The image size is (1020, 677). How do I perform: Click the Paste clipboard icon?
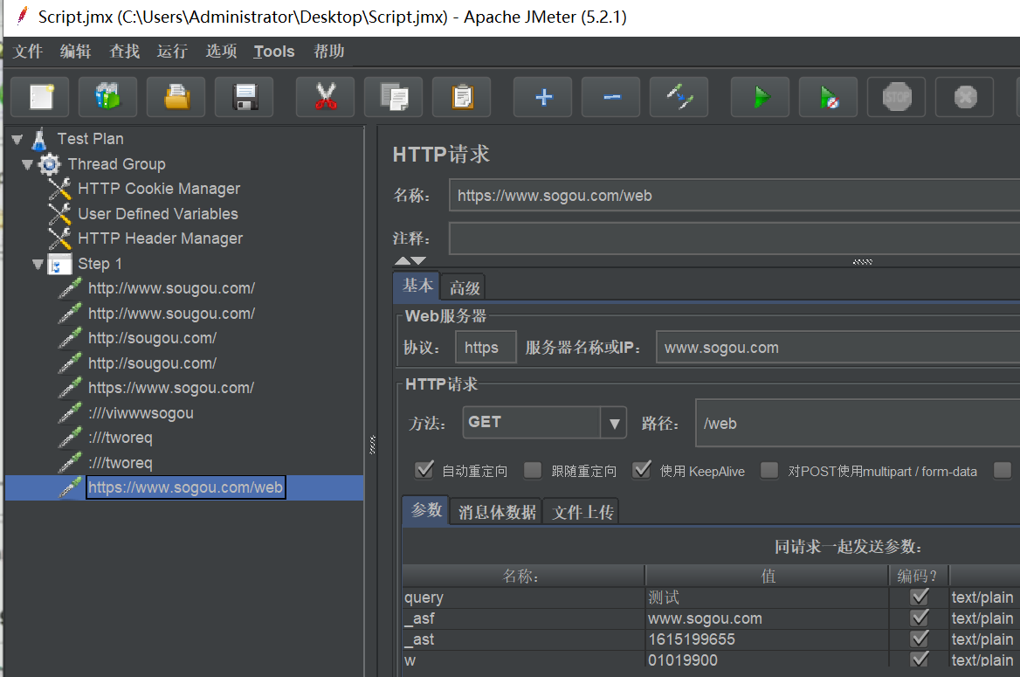click(x=462, y=97)
